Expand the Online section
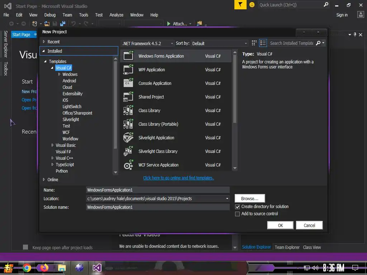Screen dimensions: 367x275 point(44,179)
